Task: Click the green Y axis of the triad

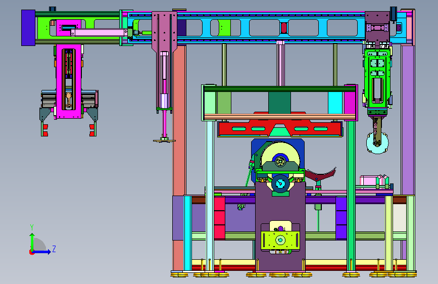Action: click(x=32, y=242)
